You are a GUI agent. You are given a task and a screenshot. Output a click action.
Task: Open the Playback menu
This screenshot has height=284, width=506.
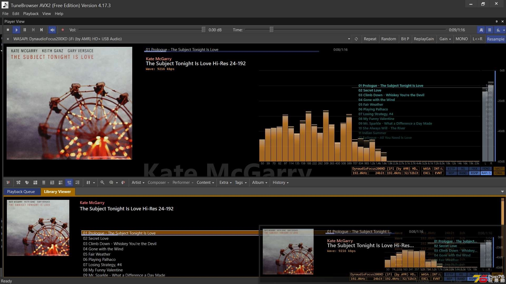[x=31, y=14]
